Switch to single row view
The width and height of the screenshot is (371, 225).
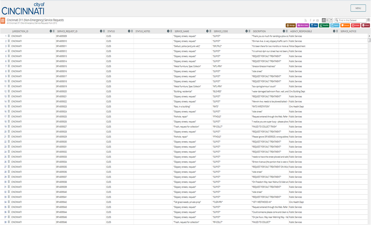tap(331, 20)
